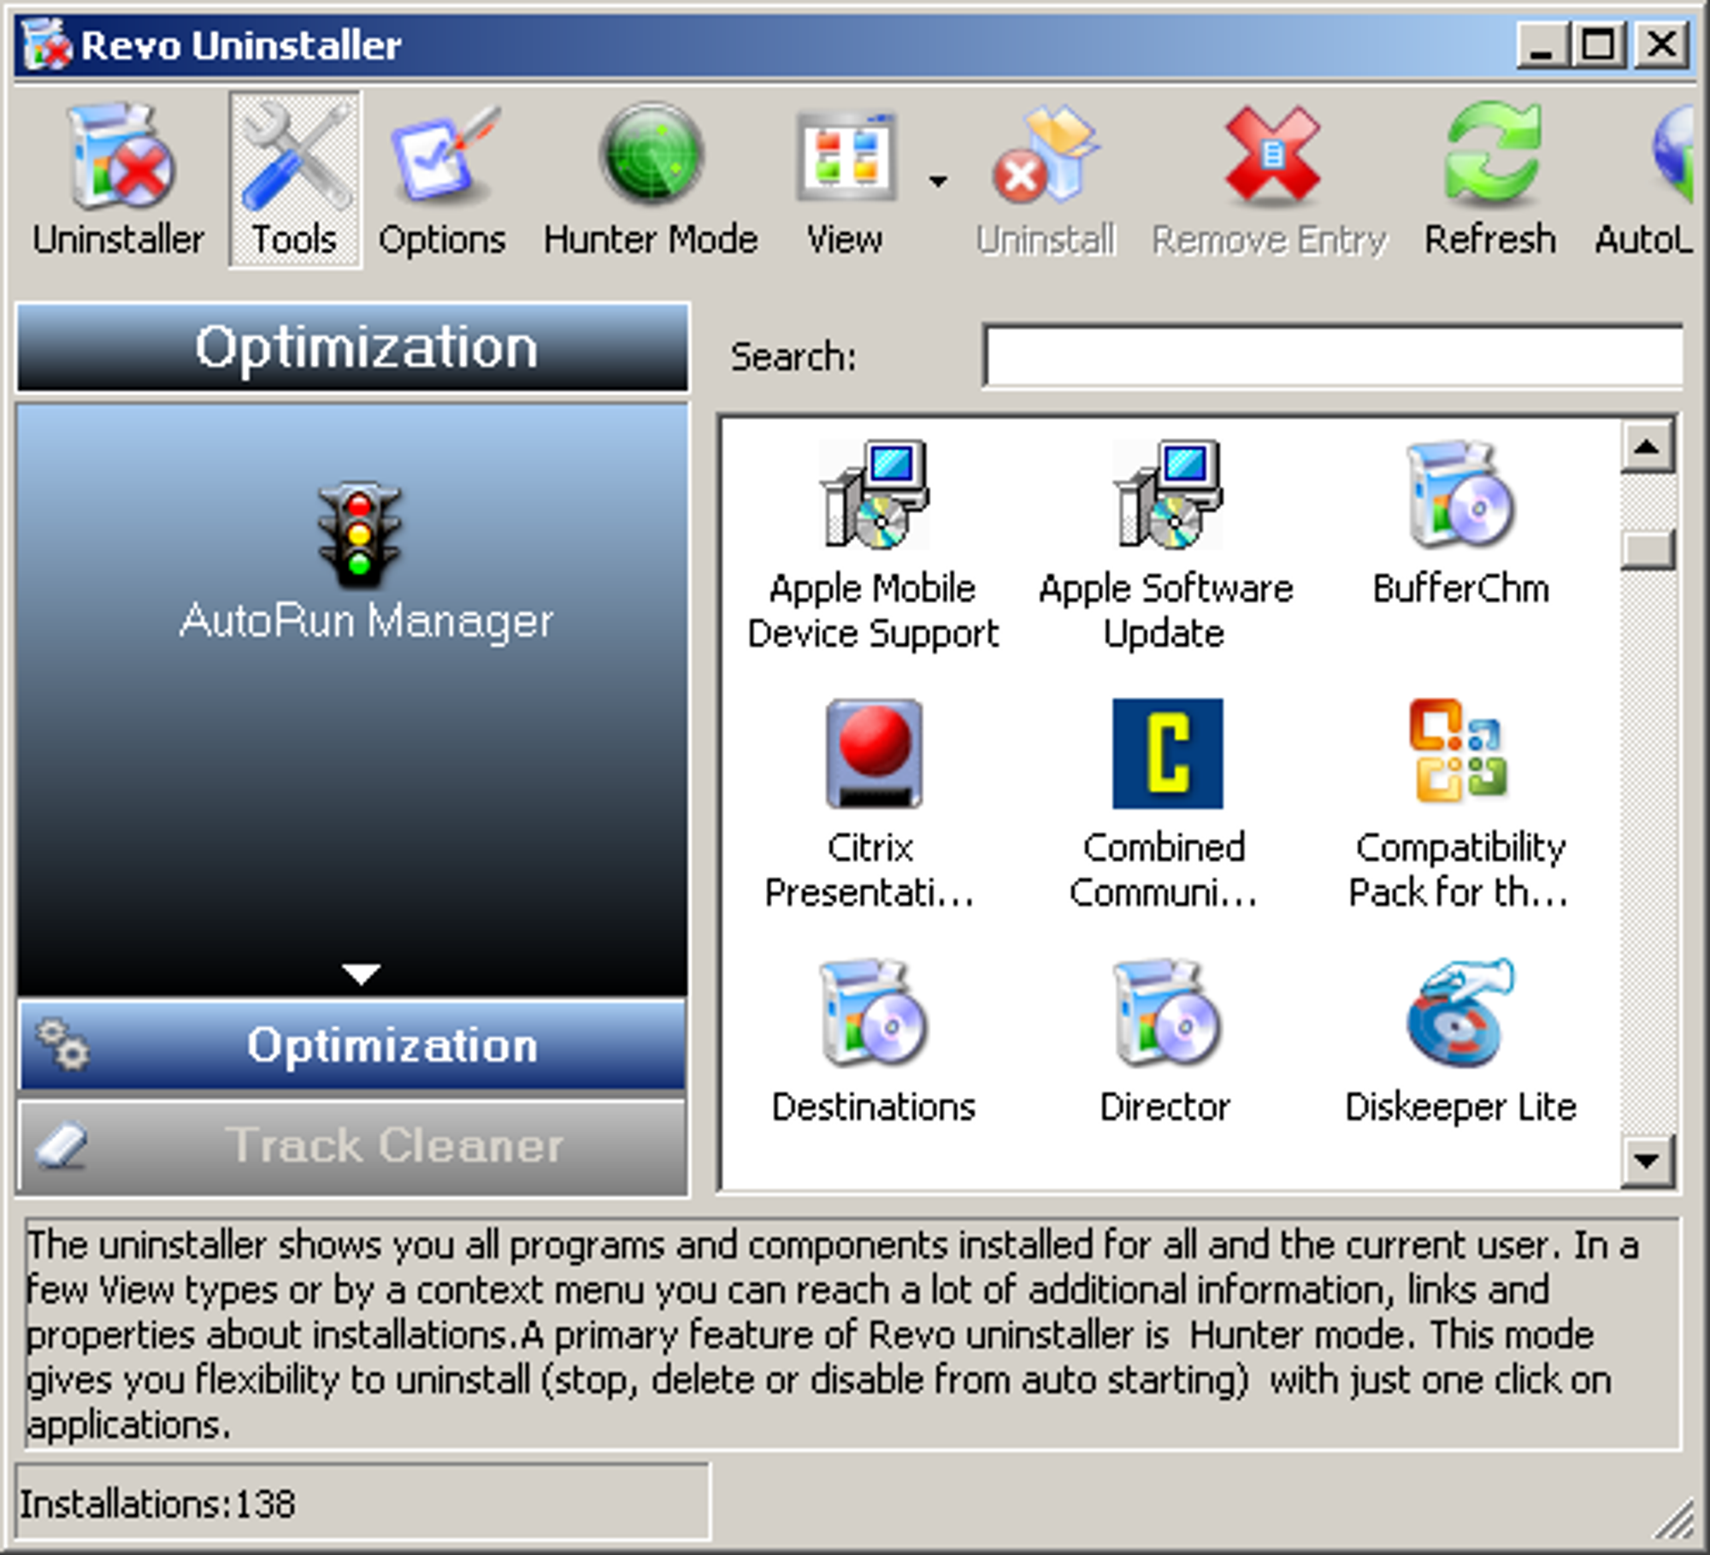This screenshot has width=1710, height=1555.
Task: Switch to Track Cleaner category
Action: click(353, 1146)
